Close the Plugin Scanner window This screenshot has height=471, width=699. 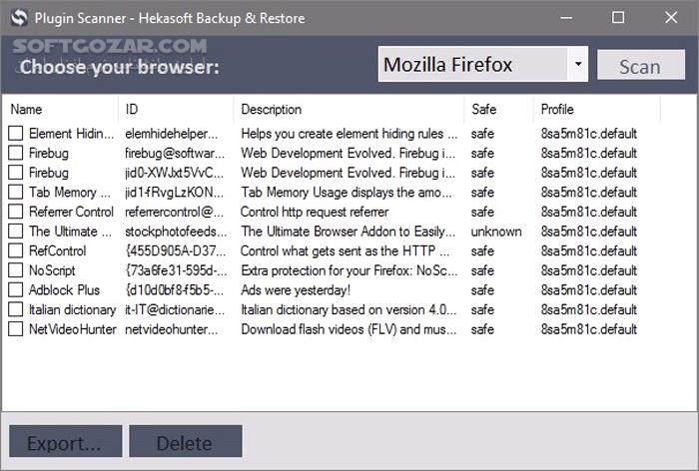pyautogui.click(x=670, y=18)
